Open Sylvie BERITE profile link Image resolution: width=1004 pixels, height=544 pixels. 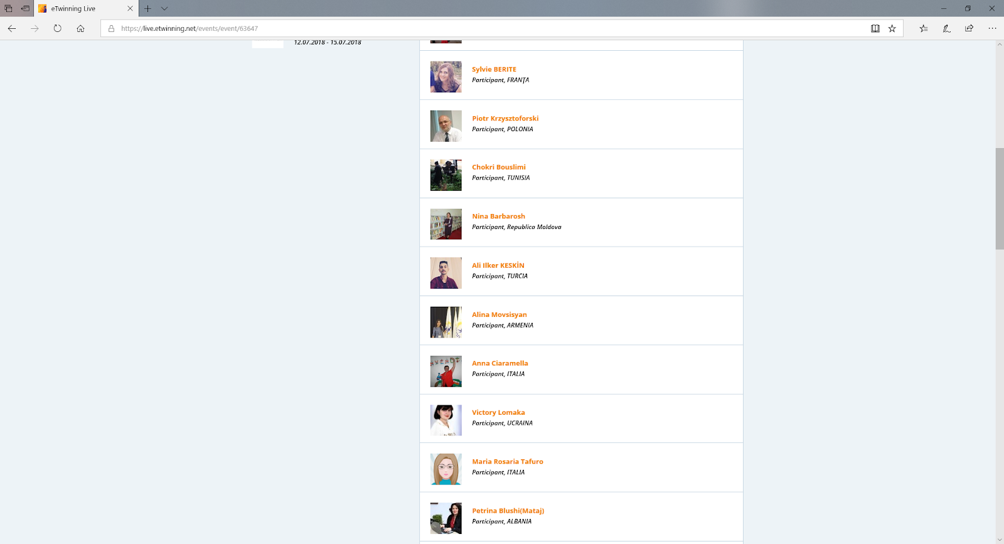494,70
